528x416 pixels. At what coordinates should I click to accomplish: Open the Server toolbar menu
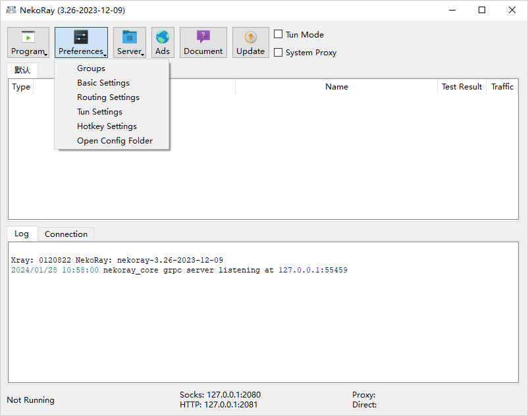(130, 42)
